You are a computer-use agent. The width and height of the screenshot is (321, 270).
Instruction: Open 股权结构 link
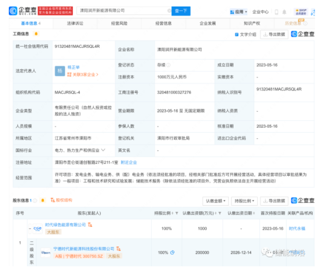pyautogui.click(x=62, y=200)
